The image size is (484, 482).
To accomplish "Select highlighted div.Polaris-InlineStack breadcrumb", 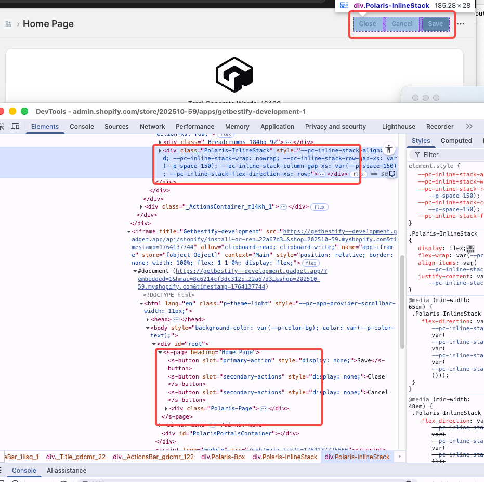I will coord(357,457).
